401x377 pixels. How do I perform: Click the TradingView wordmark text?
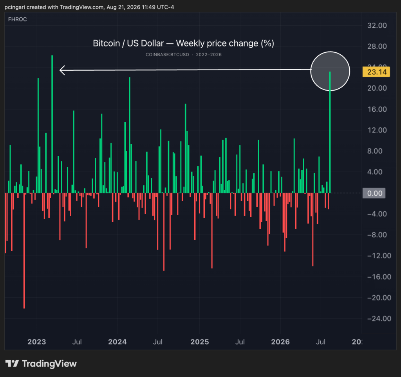point(49,363)
